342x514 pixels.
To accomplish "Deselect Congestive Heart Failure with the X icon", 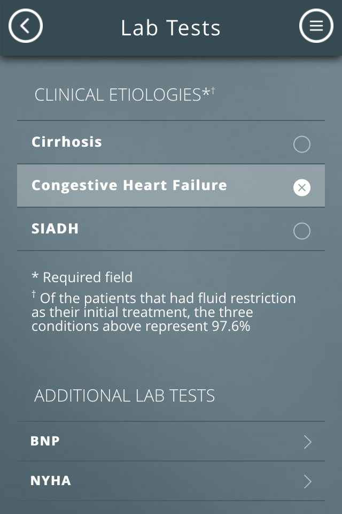I will pos(302,187).
